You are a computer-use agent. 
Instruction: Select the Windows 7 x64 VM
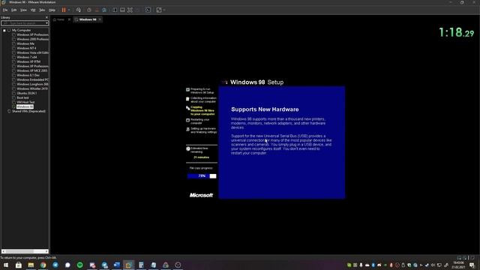tap(27, 57)
